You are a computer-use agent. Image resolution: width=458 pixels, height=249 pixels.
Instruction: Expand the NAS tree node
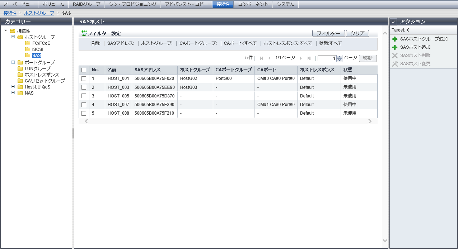13,93
